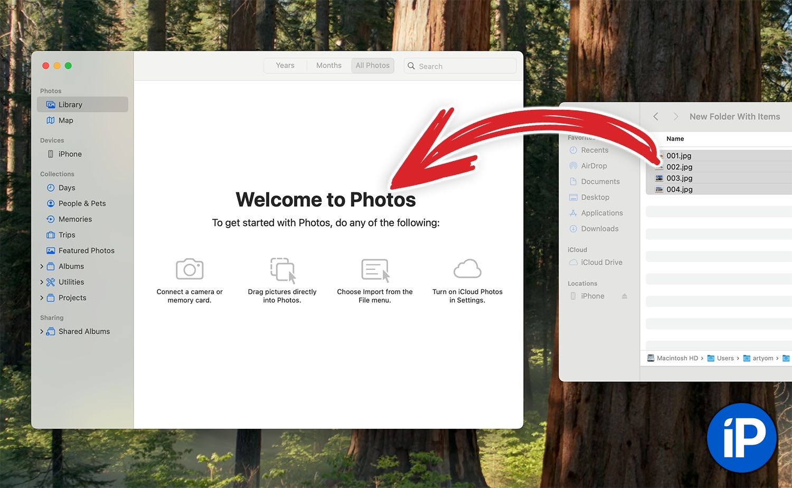The height and width of the screenshot is (488, 792).
Task: Click the iCloud Photos cloud icon
Action: coord(467,269)
